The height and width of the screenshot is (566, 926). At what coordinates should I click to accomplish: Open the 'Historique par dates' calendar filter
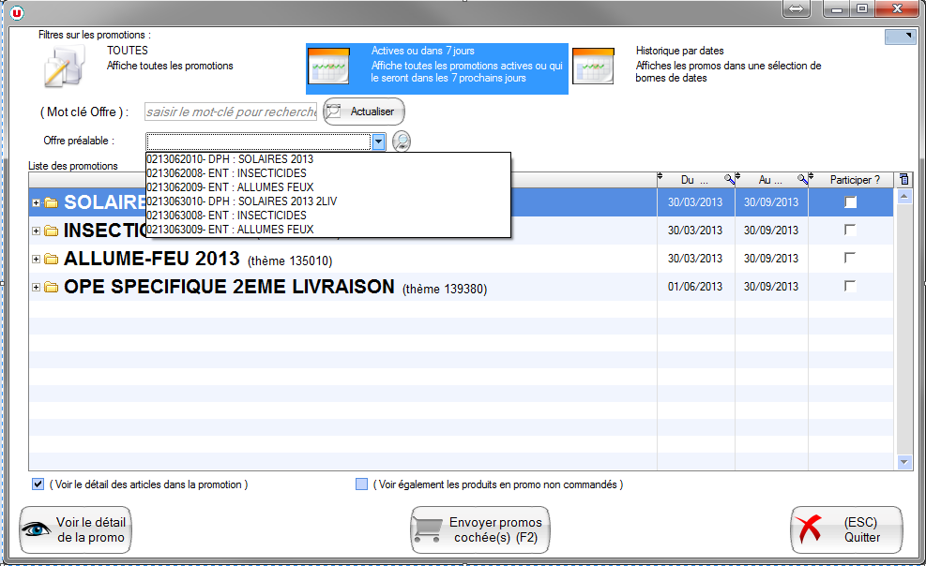pos(593,67)
